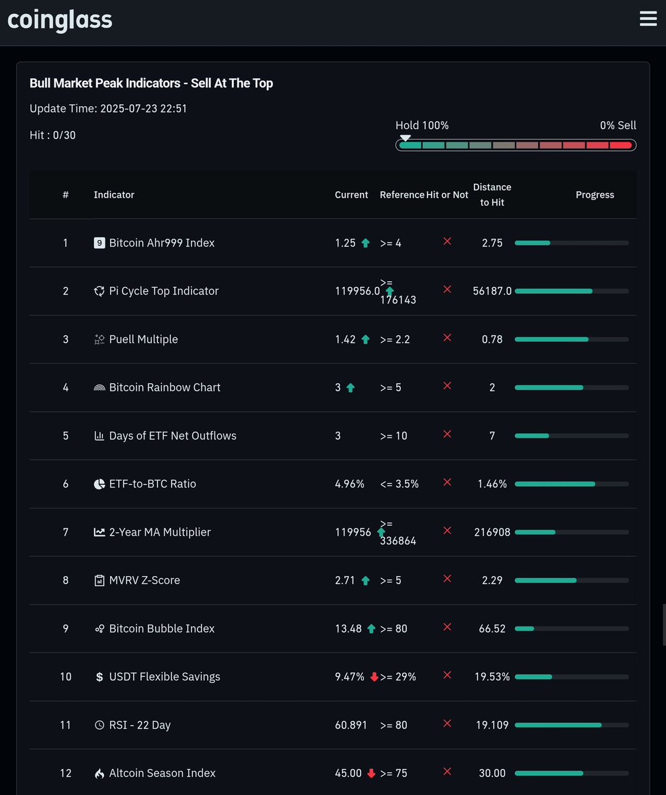666x795 pixels.
Task: Click the green up arrow next to 1.25
Action: [365, 243]
